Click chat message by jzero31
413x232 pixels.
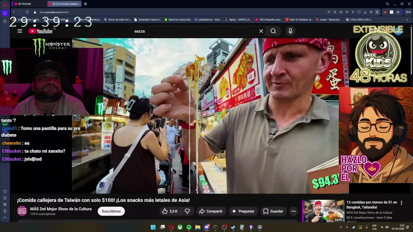(x=41, y=131)
